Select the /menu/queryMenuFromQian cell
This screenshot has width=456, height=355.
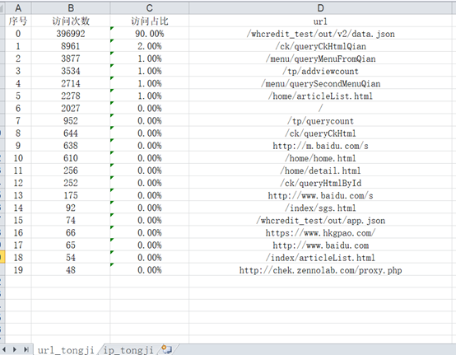pos(320,58)
